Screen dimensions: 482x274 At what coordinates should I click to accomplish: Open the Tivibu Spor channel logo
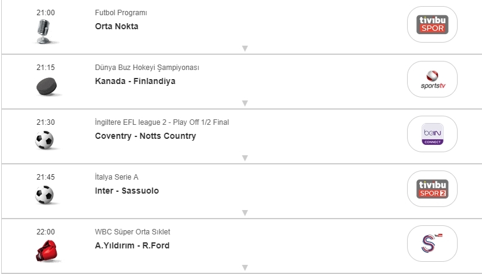431,24
